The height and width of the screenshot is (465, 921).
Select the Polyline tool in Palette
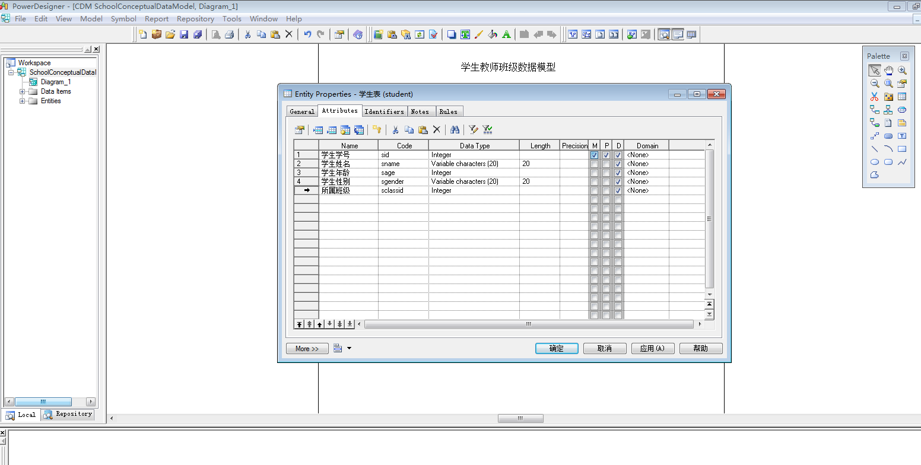tap(902, 162)
